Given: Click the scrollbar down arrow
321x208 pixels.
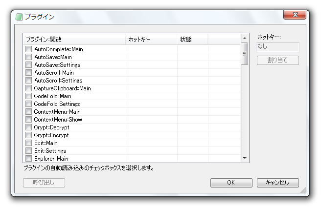Looking at the screenshot, I should click(245, 158).
